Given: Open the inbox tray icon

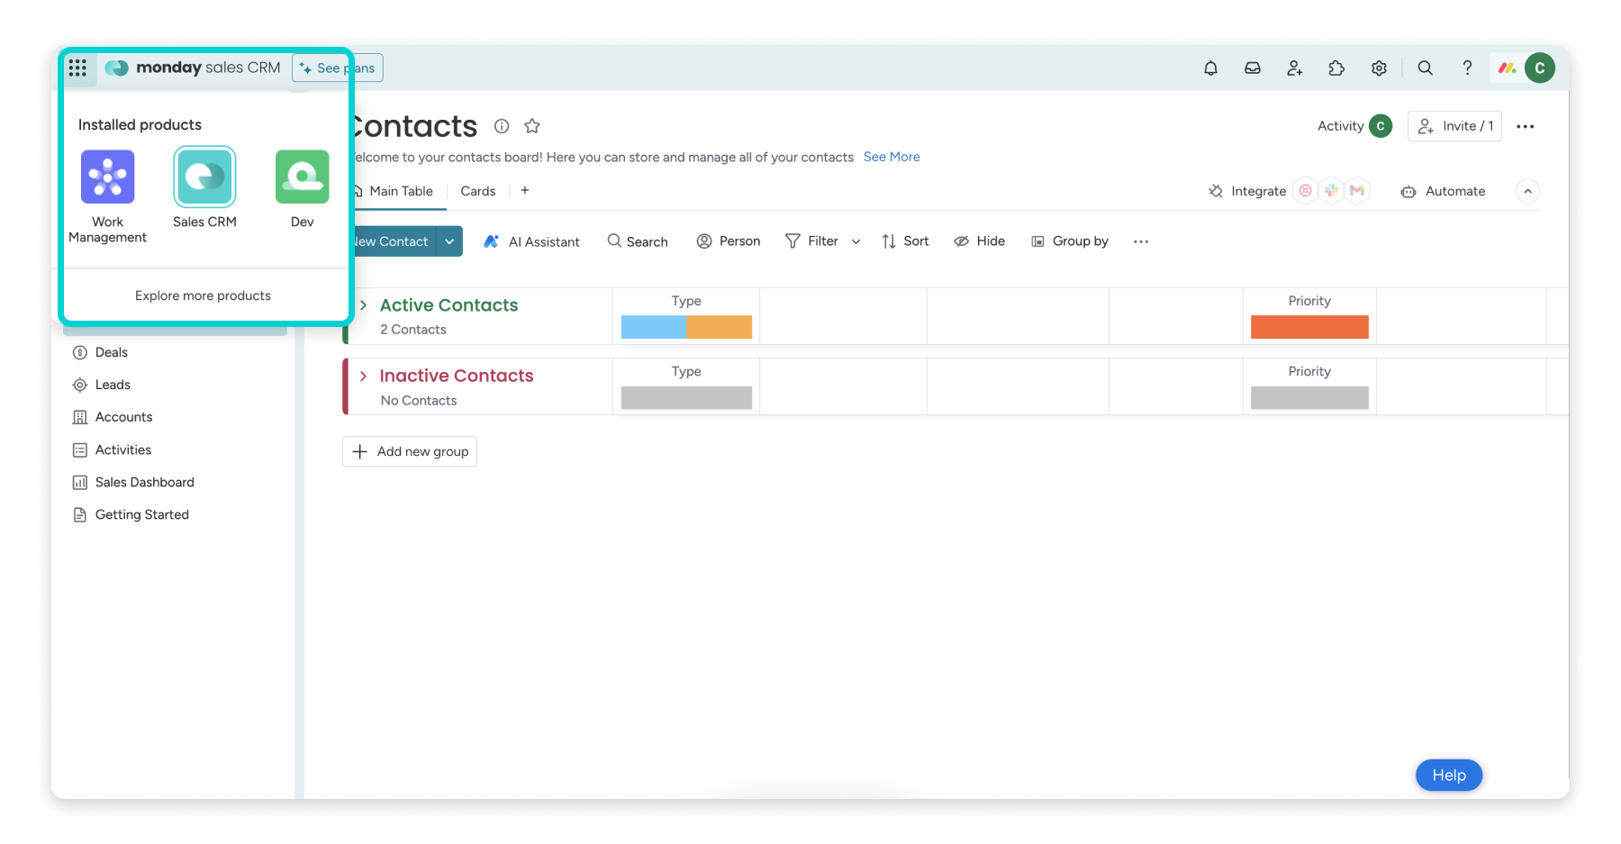Looking at the screenshot, I should click(x=1253, y=68).
